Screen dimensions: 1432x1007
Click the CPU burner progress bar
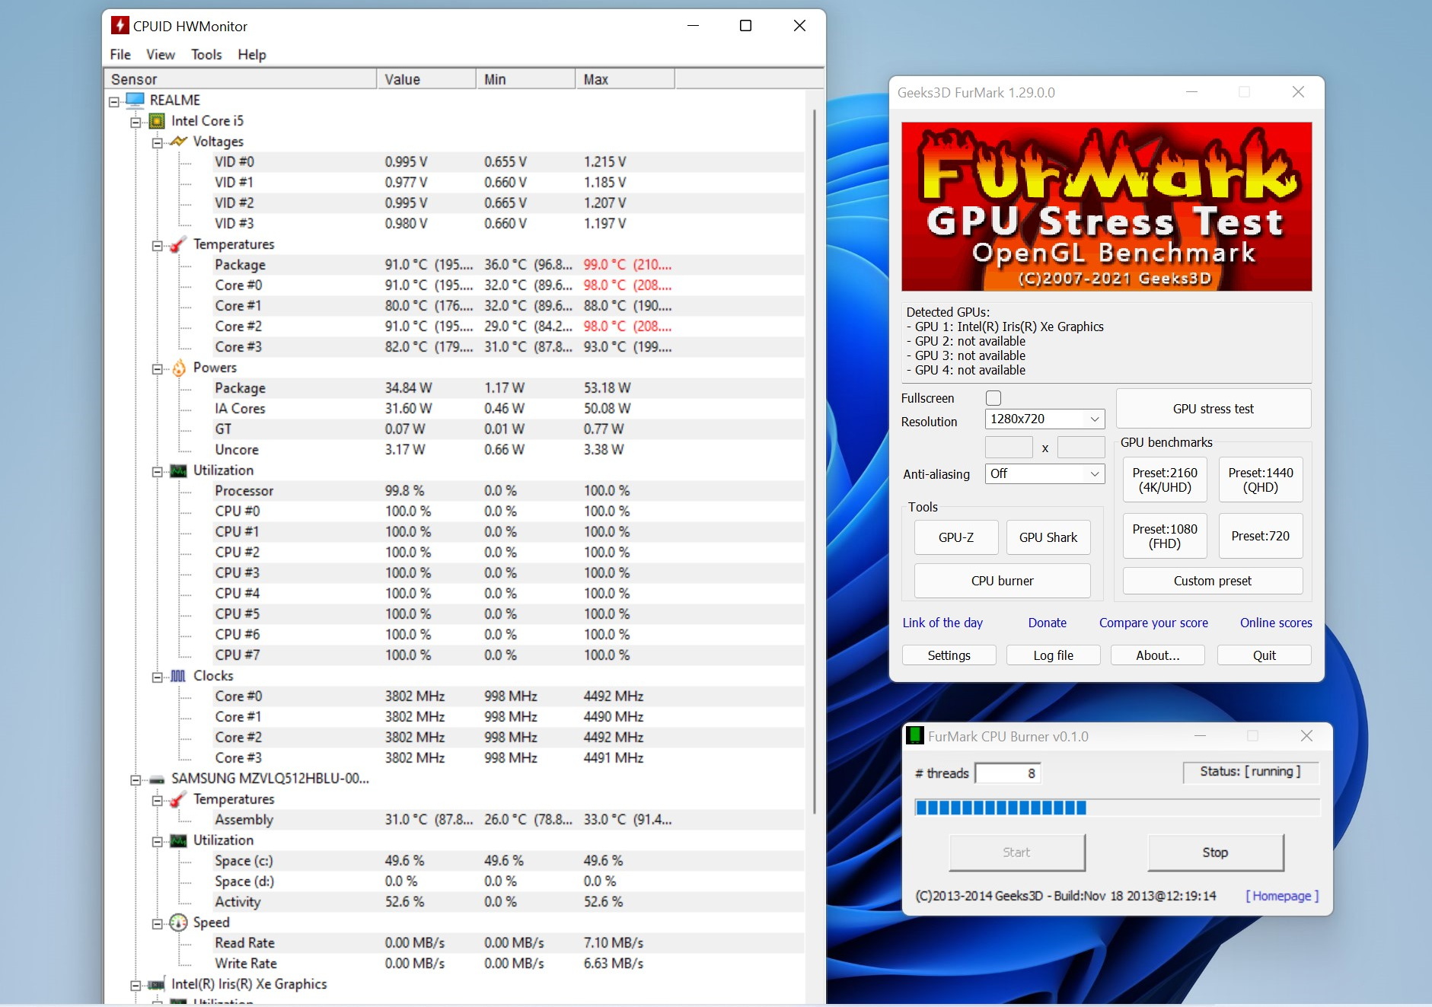click(x=1117, y=808)
